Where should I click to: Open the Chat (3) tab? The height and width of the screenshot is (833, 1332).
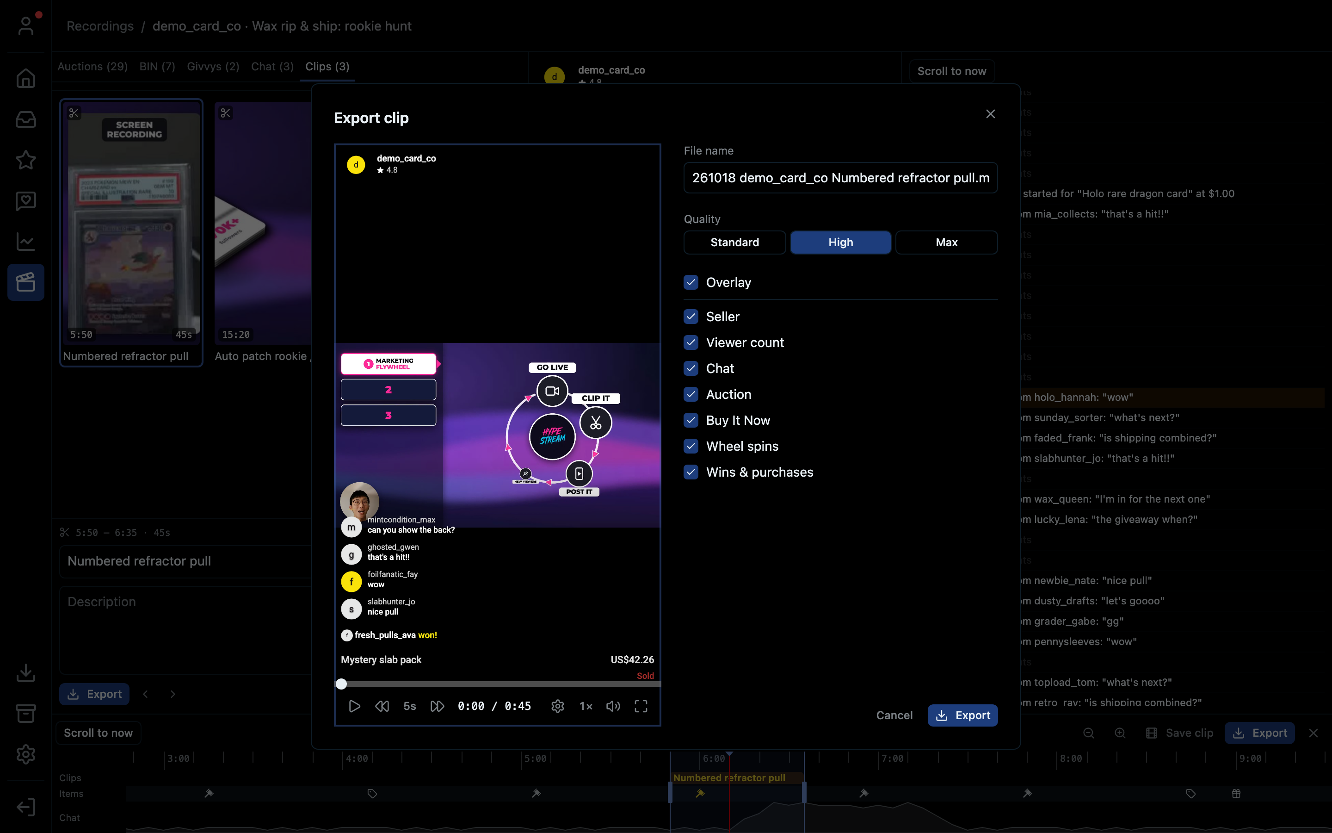272,67
